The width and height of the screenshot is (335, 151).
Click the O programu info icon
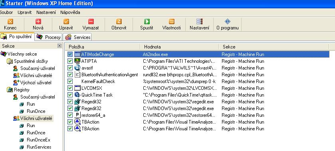point(228,21)
